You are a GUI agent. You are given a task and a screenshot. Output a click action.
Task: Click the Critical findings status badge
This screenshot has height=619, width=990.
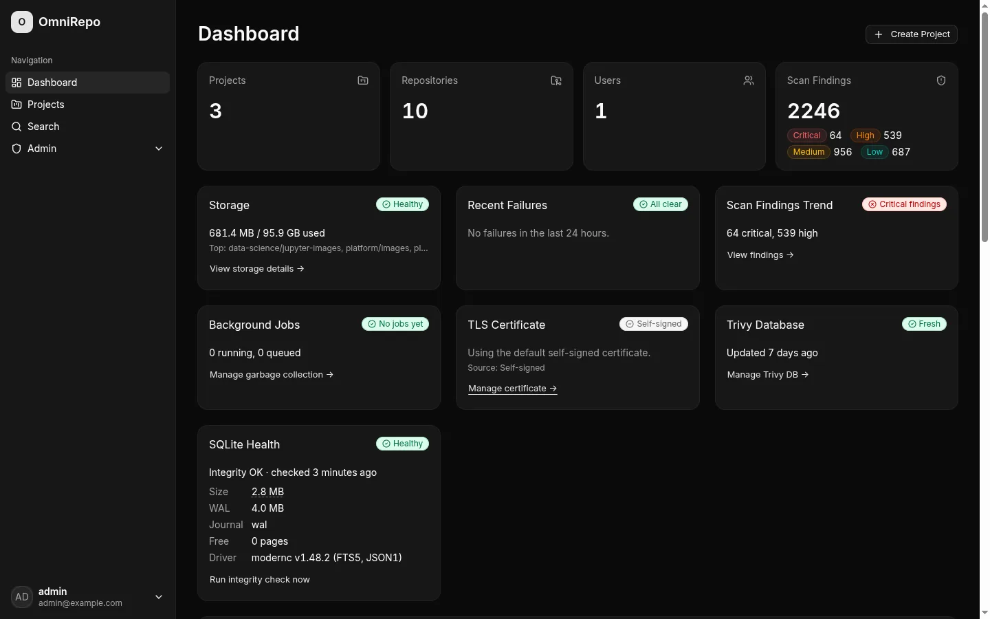904,204
